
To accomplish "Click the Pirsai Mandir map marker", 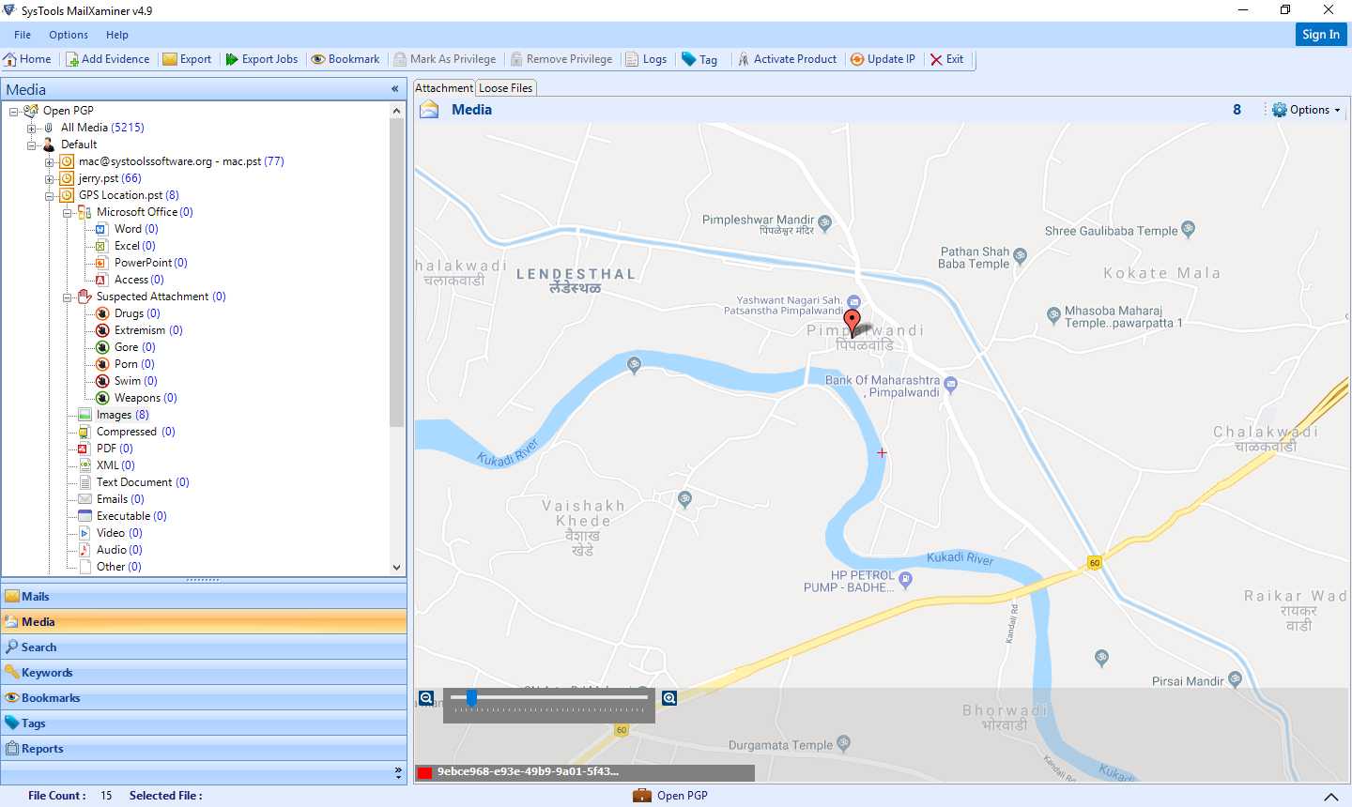I will click(x=1236, y=678).
